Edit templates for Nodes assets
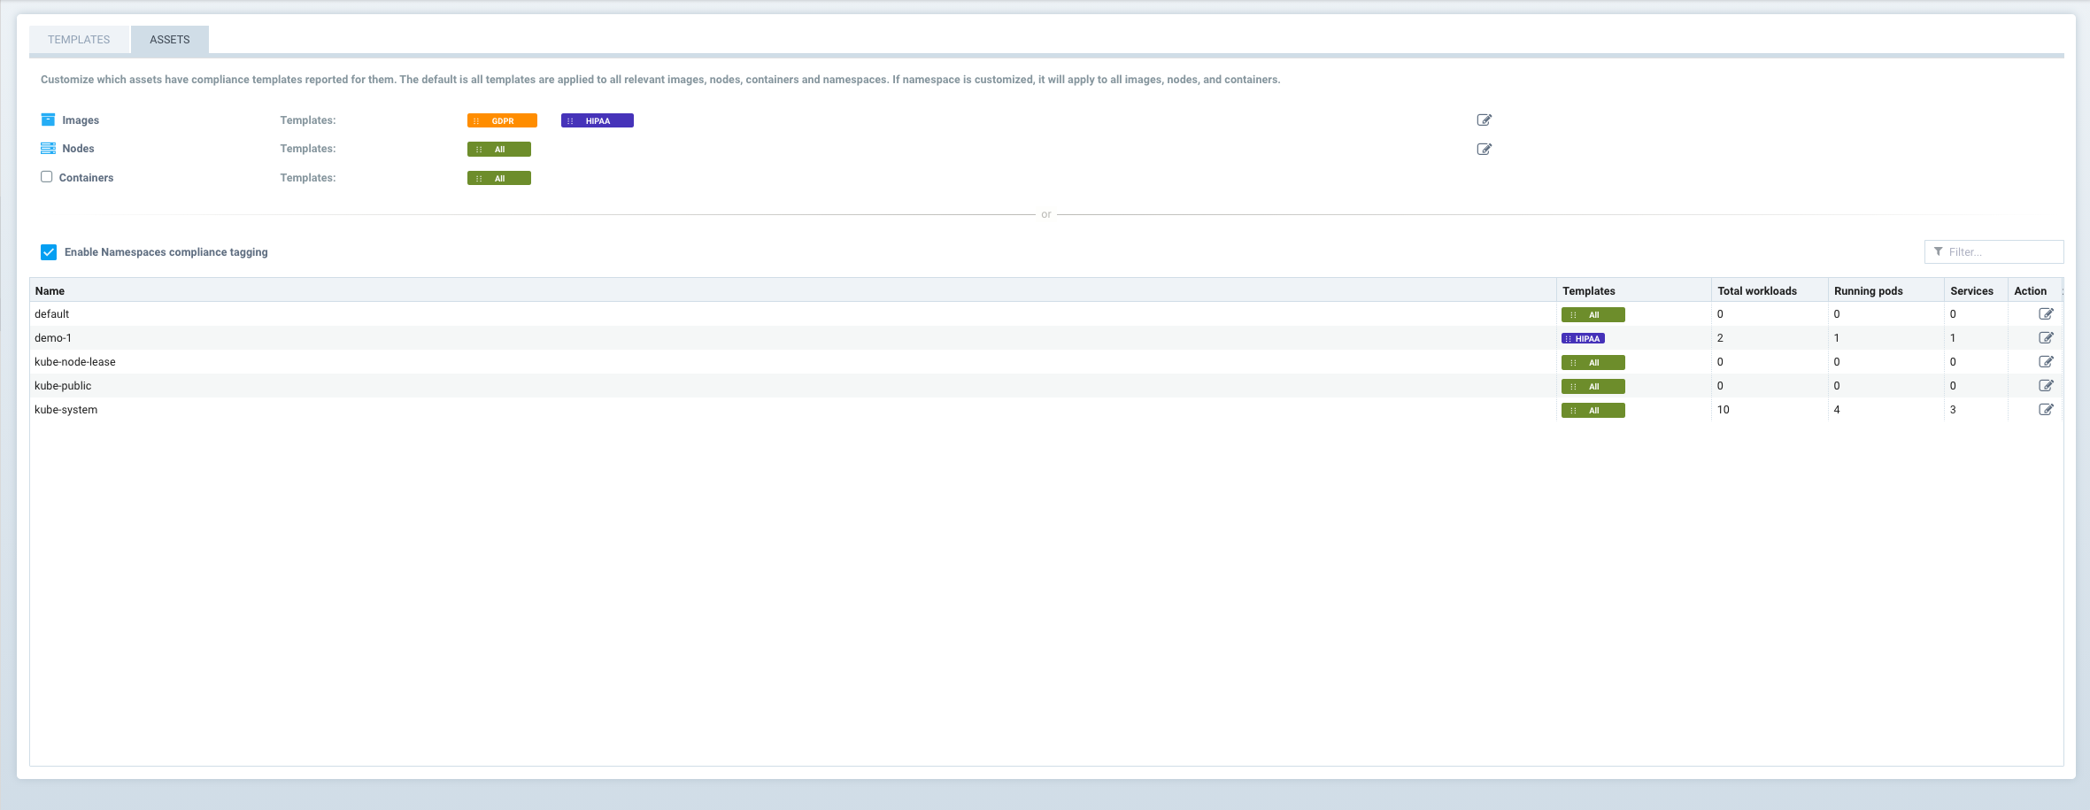This screenshot has width=2090, height=810. point(1485,149)
